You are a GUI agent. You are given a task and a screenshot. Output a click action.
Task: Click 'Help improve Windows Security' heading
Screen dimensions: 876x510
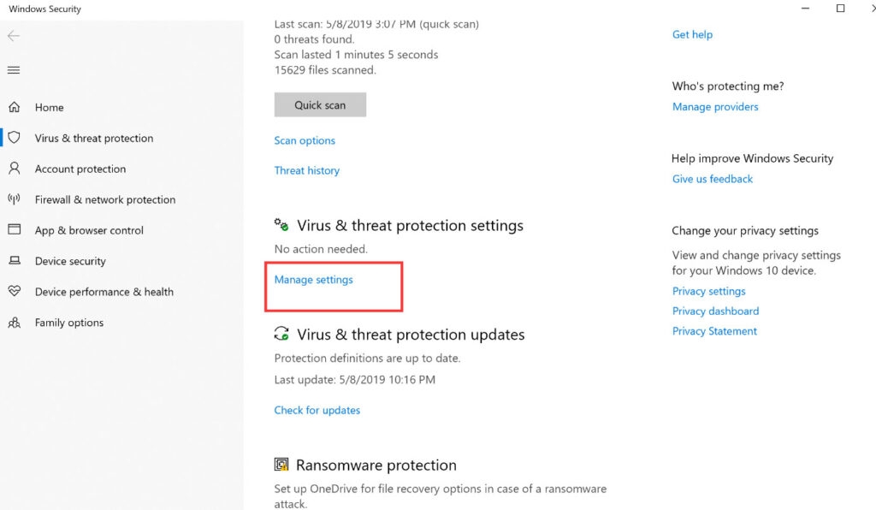click(x=753, y=158)
